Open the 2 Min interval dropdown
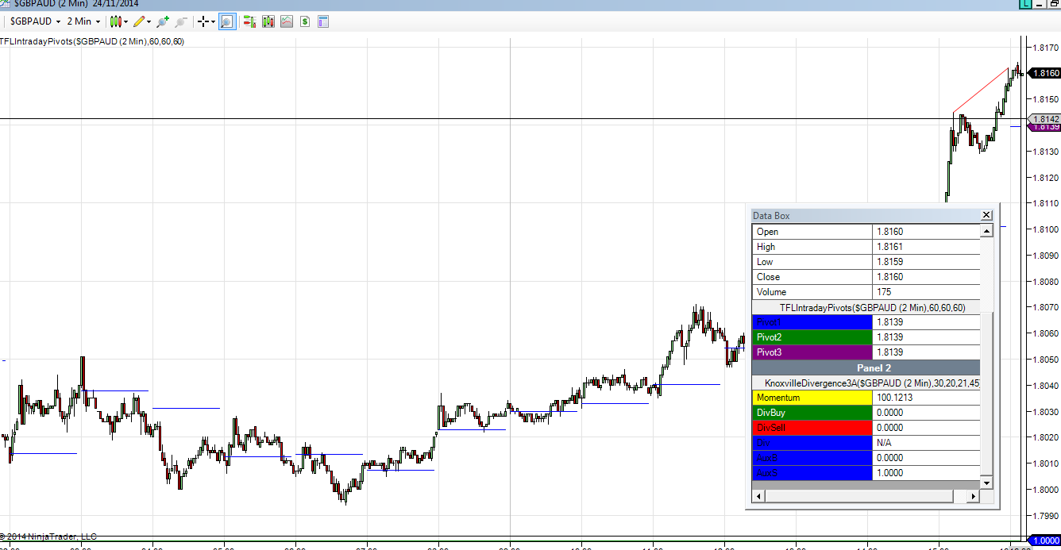The width and height of the screenshot is (1061, 550). [x=83, y=21]
